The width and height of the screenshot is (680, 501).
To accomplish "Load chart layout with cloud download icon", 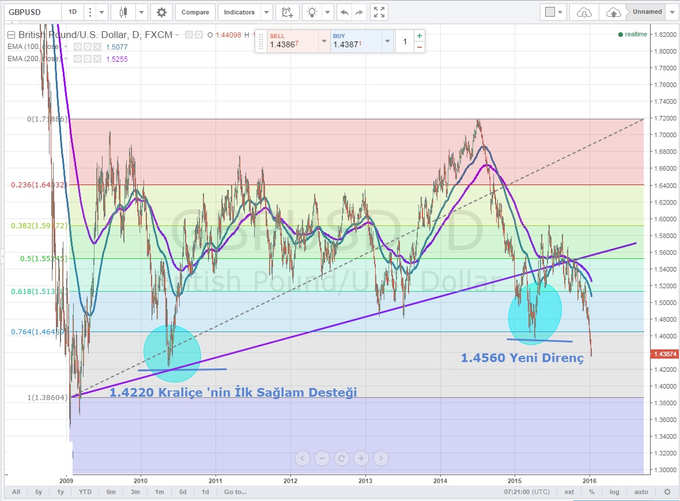I will click(x=584, y=12).
